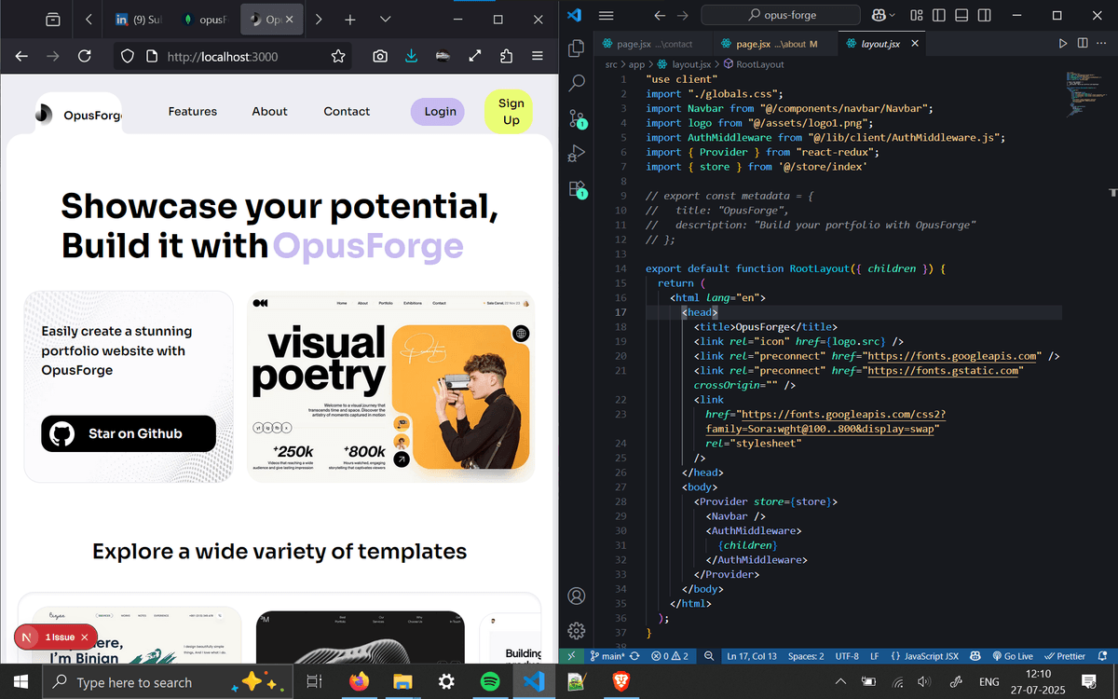The height and width of the screenshot is (699, 1118).
Task: List all browser tabs dropdown arrow
Action: (385, 20)
